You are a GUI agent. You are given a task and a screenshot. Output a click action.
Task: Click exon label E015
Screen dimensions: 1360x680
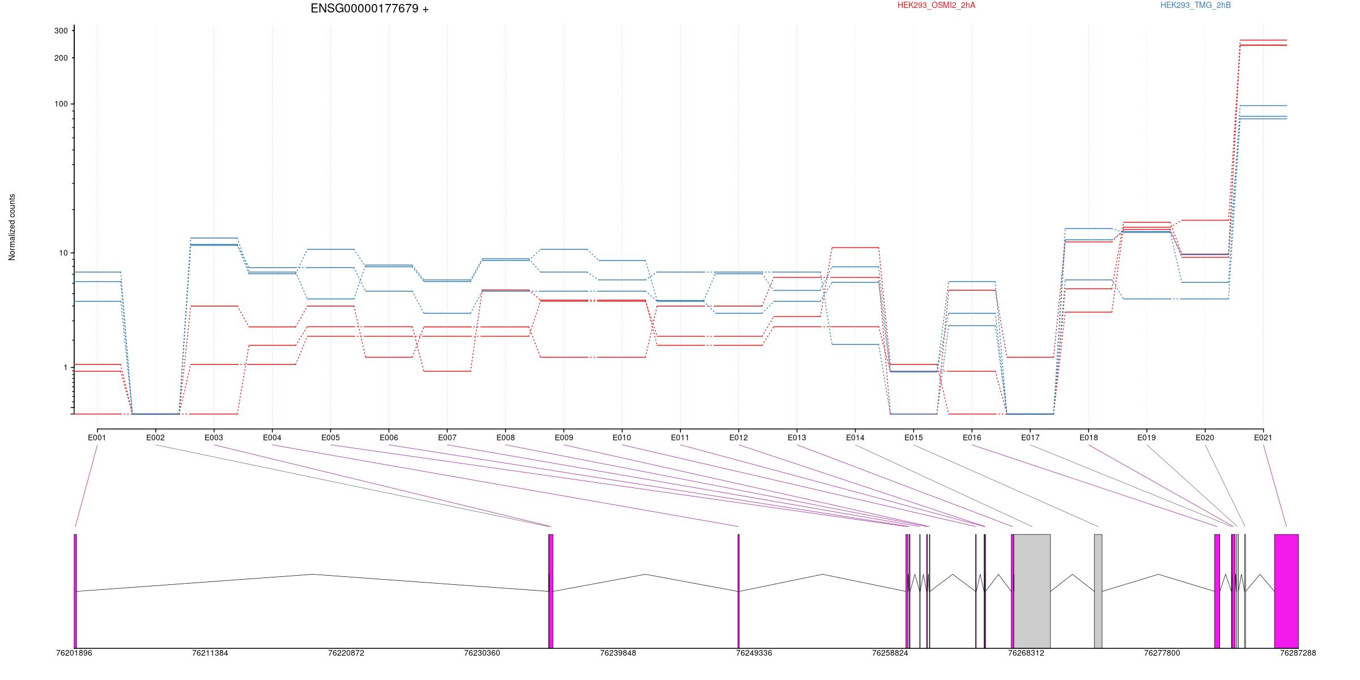(913, 437)
